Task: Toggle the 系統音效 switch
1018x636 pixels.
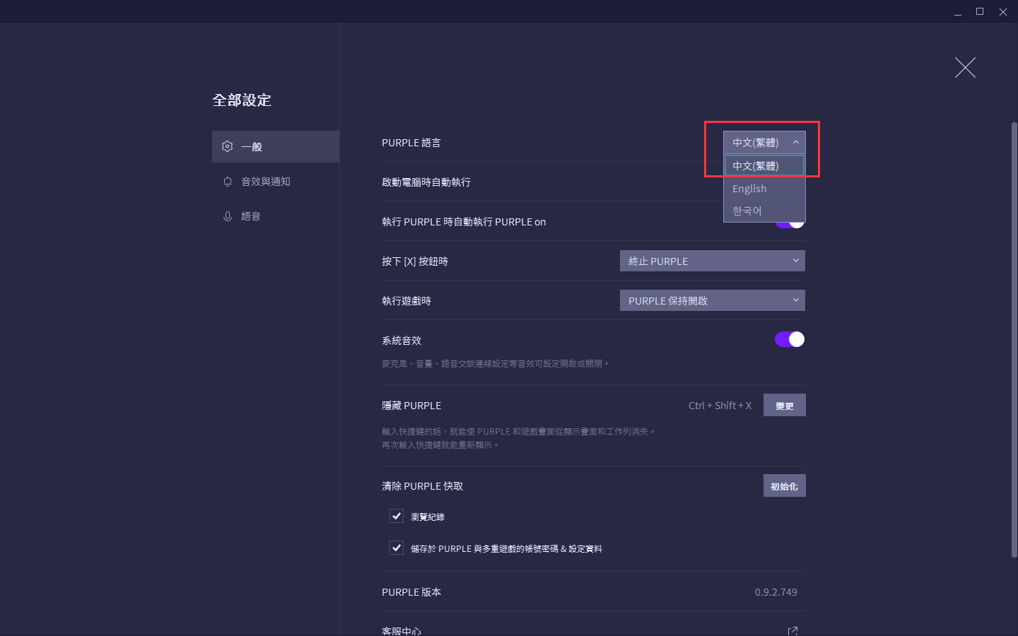Action: pos(790,339)
